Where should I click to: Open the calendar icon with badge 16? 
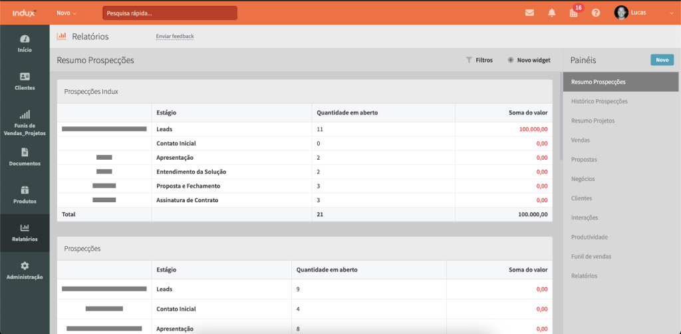point(574,13)
